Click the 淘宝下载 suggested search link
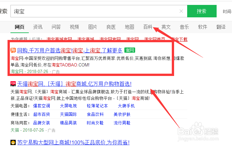This screenshot has height=147, width=232. pyautogui.click(x=179, y=39)
